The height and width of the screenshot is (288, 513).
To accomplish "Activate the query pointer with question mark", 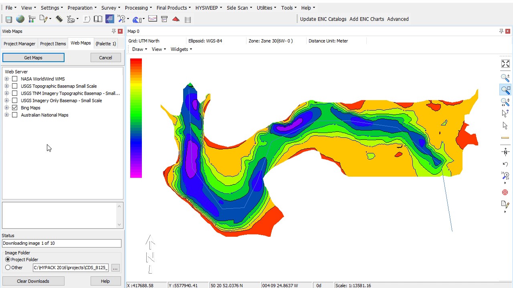I will click(505, 114).
